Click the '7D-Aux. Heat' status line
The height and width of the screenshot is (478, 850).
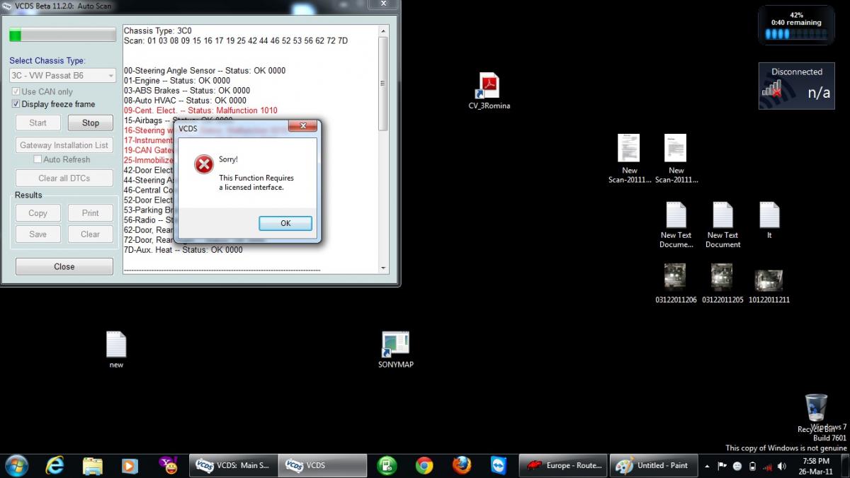(x=183, y=249)
